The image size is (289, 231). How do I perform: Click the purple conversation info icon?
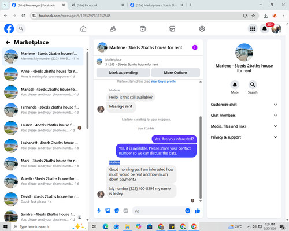195,47
